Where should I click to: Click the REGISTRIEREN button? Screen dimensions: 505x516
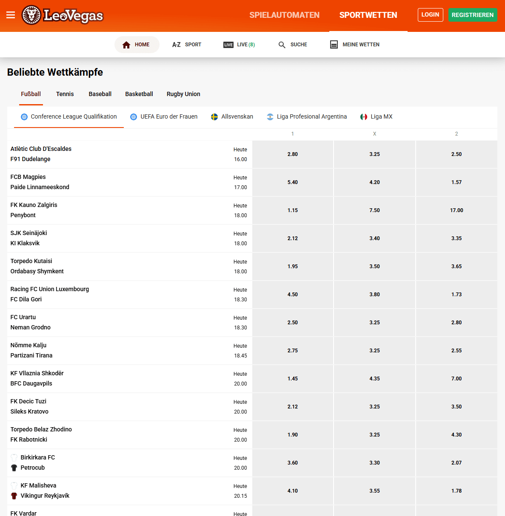tap(473, 14)
